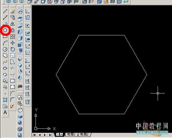Click the 3 Point UCS icon
The height and width of the screenshot is (138, 172).
[x=28, y=73]
